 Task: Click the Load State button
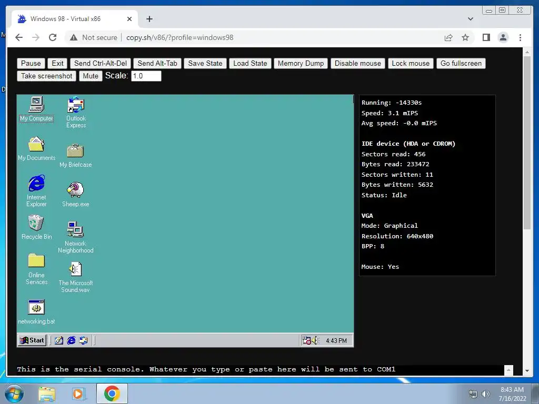(250, 63)
